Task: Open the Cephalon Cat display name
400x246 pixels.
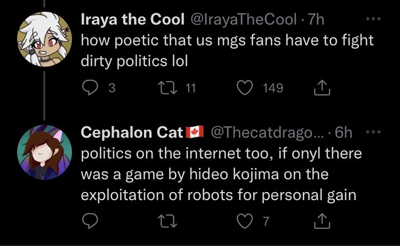Action: click(132, 132)
